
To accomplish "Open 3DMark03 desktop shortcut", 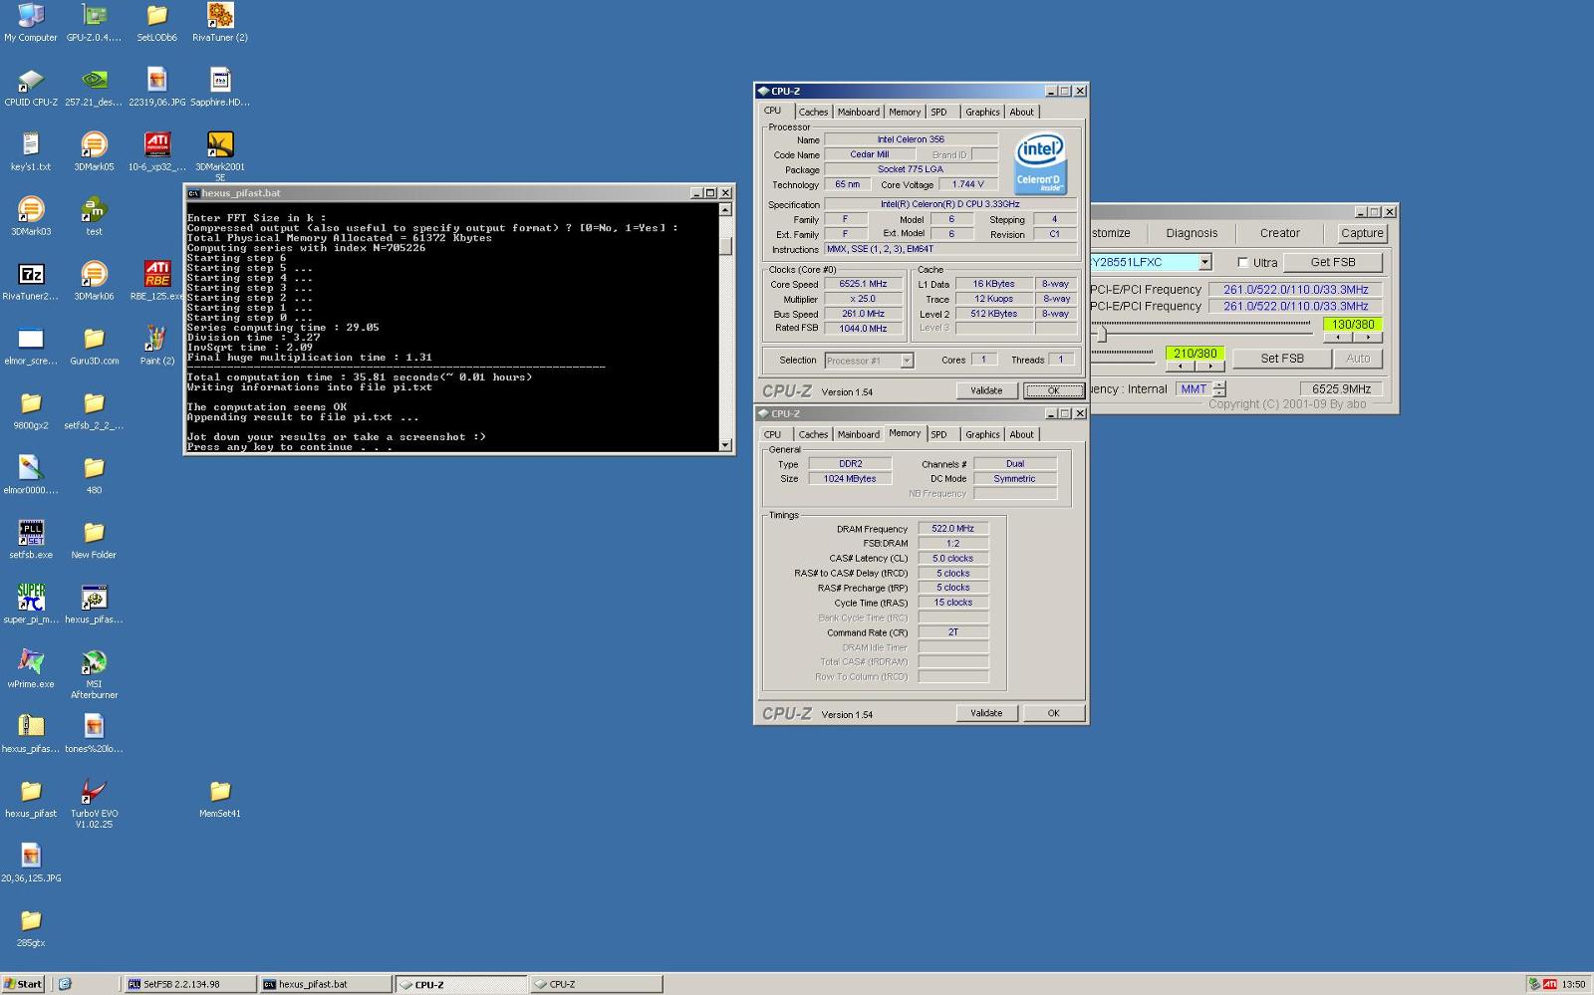I will click(x=31, y=217).
